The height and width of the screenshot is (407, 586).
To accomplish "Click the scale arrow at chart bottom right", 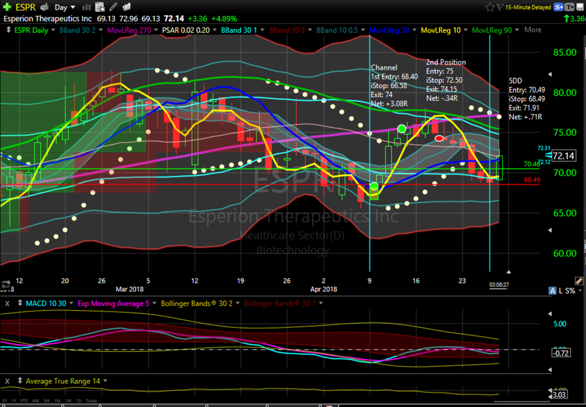I will [508, 272].
